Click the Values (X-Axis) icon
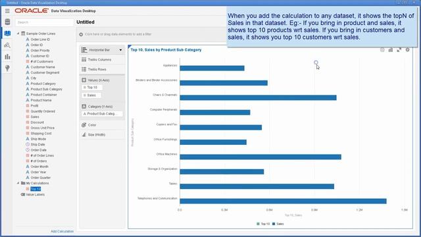This screenshot has height=237, width=421. (84, 80)
